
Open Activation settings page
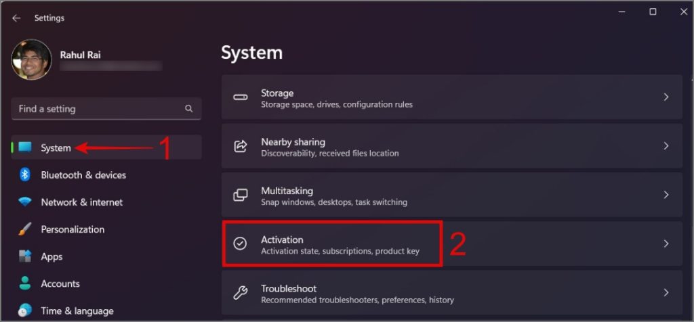coord(339,244)
